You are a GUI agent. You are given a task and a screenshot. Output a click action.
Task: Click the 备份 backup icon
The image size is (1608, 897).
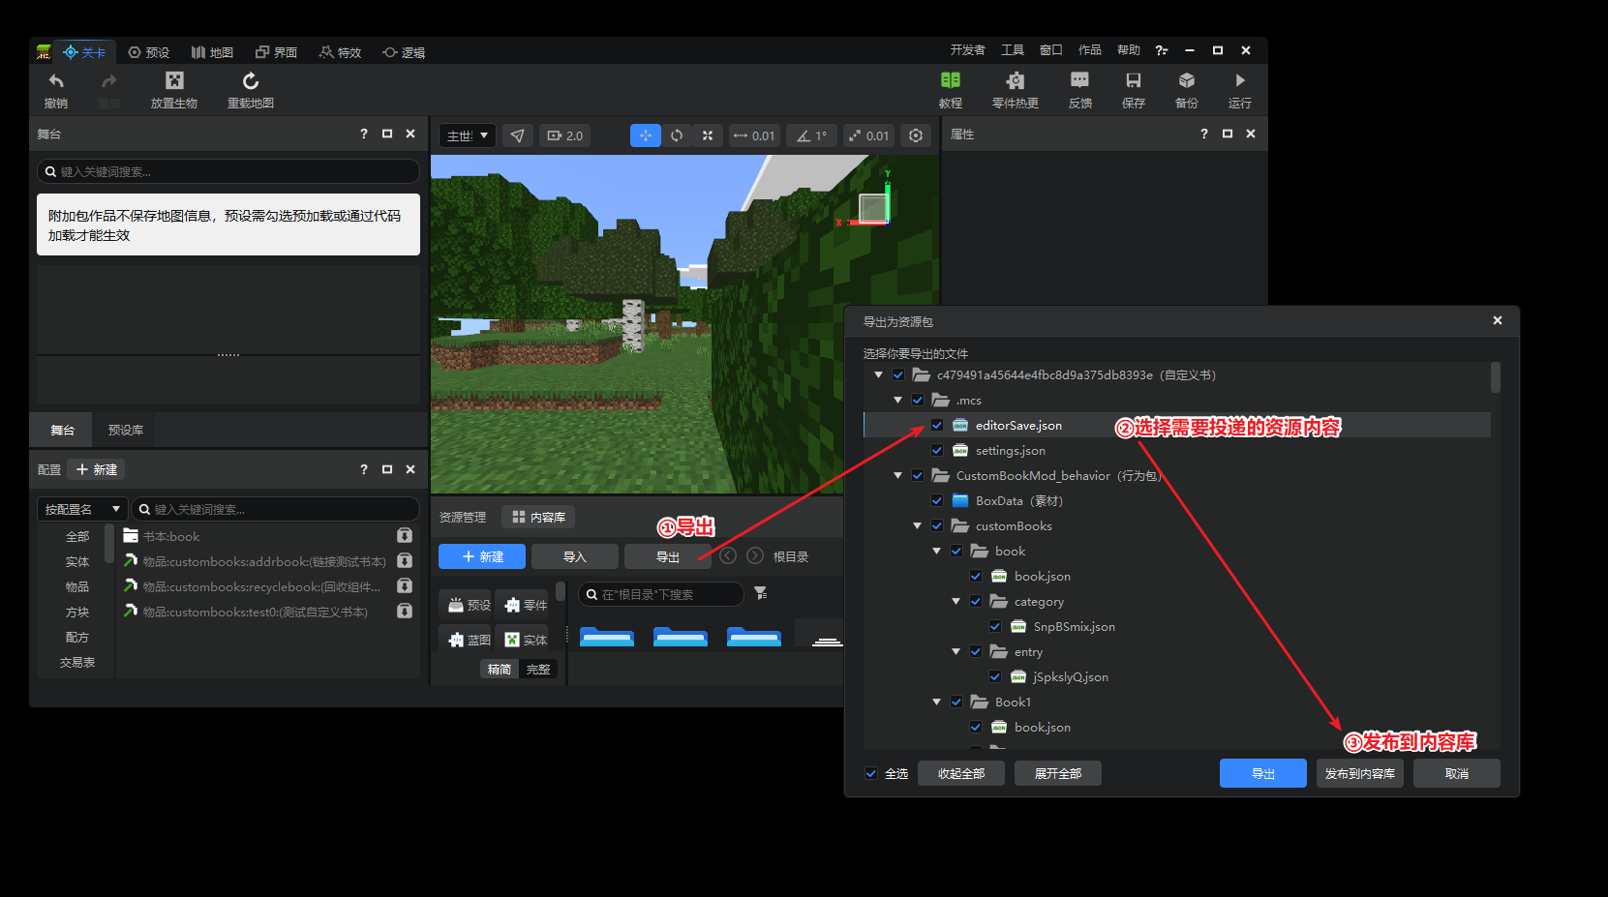1187,80
